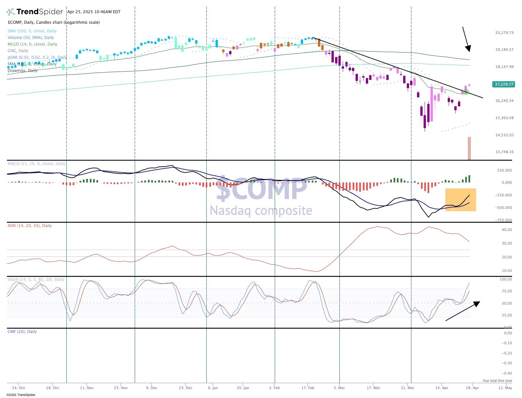Click the tall pink candle in early April
The image size is (522, 398).
[432, 103]
